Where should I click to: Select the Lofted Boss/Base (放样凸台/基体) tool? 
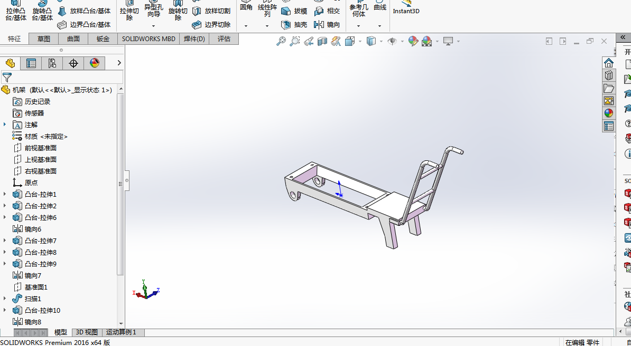[x=84, y=11]
